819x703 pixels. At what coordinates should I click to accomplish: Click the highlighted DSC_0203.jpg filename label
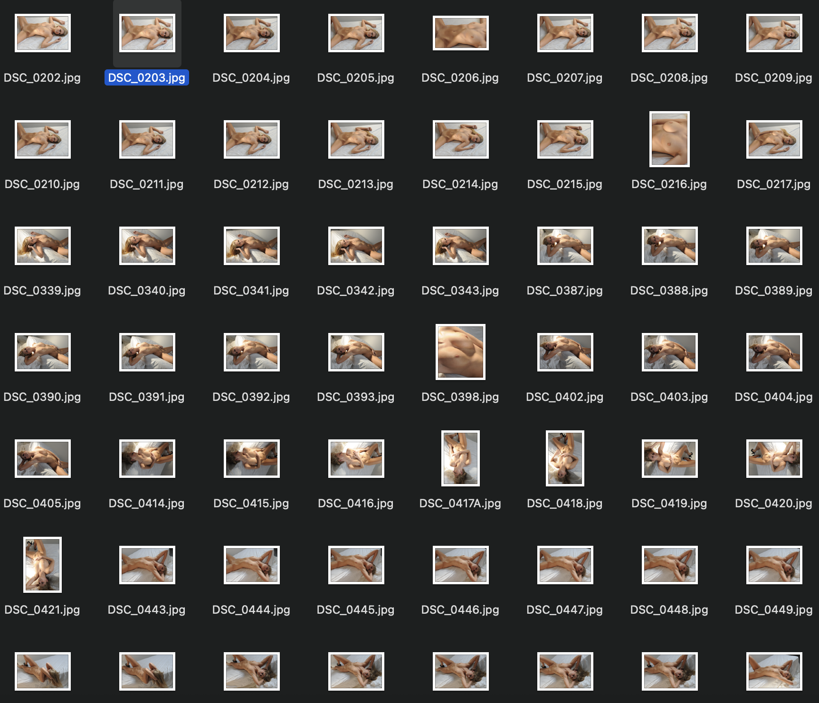pyautogui.click(x=147, y=77)
